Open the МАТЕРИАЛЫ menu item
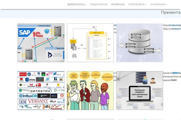 point(118,4)
